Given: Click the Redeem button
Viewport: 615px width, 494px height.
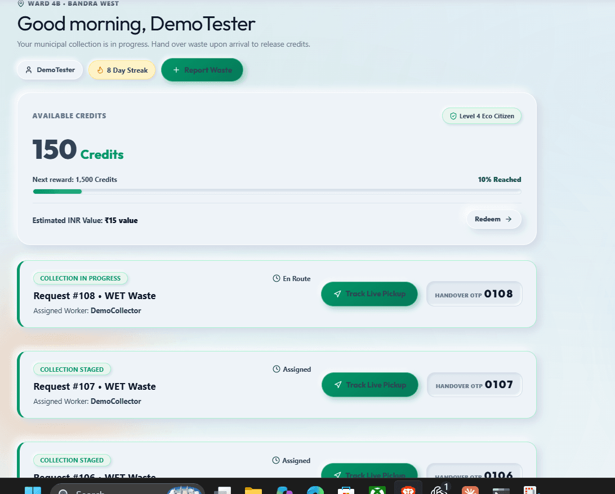Looking at the screenshot, I should pyautogui.click(x=494, y=219).
